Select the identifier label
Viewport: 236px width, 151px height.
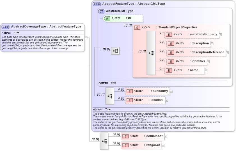coord(197,61)
